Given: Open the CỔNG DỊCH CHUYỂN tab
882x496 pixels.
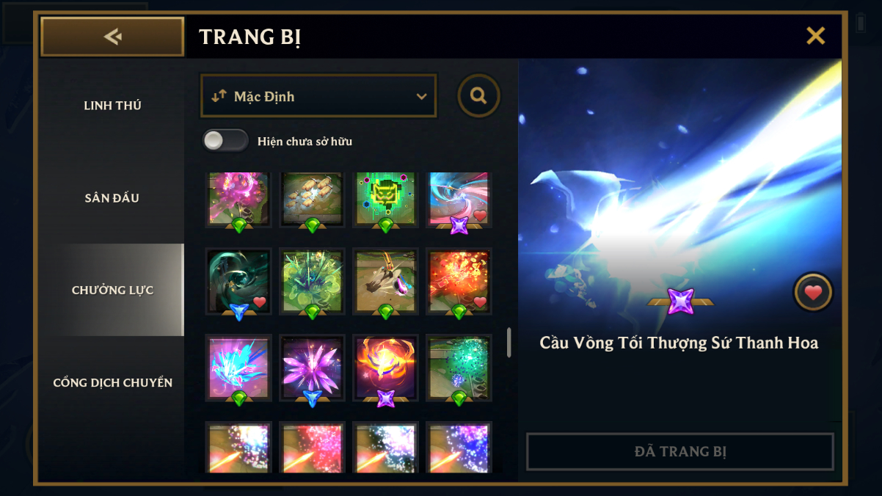Looking at the screenshot, I should [x=112, y=383].
